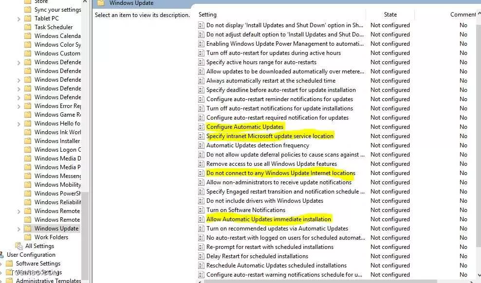Click Not configured state for Configure Automatic Updates
481x283 pixels.
(x=390, y=127)
